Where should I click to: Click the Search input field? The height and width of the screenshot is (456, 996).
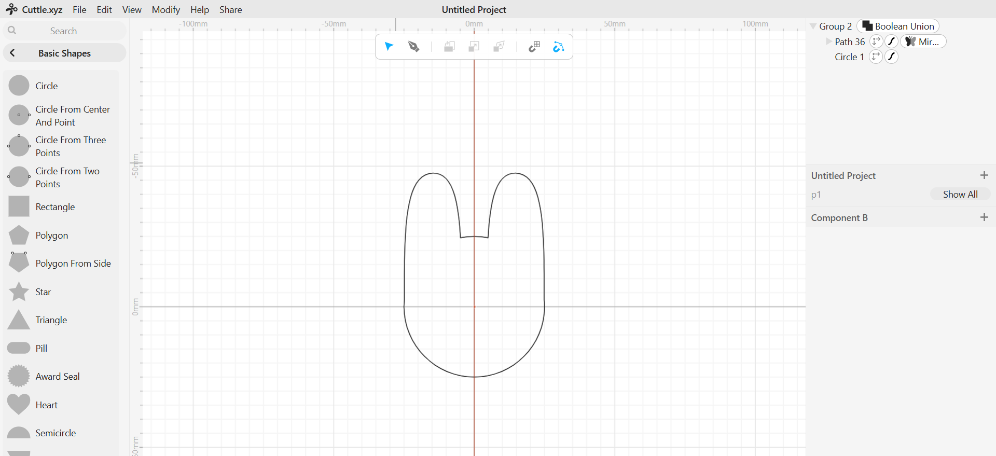64,31
